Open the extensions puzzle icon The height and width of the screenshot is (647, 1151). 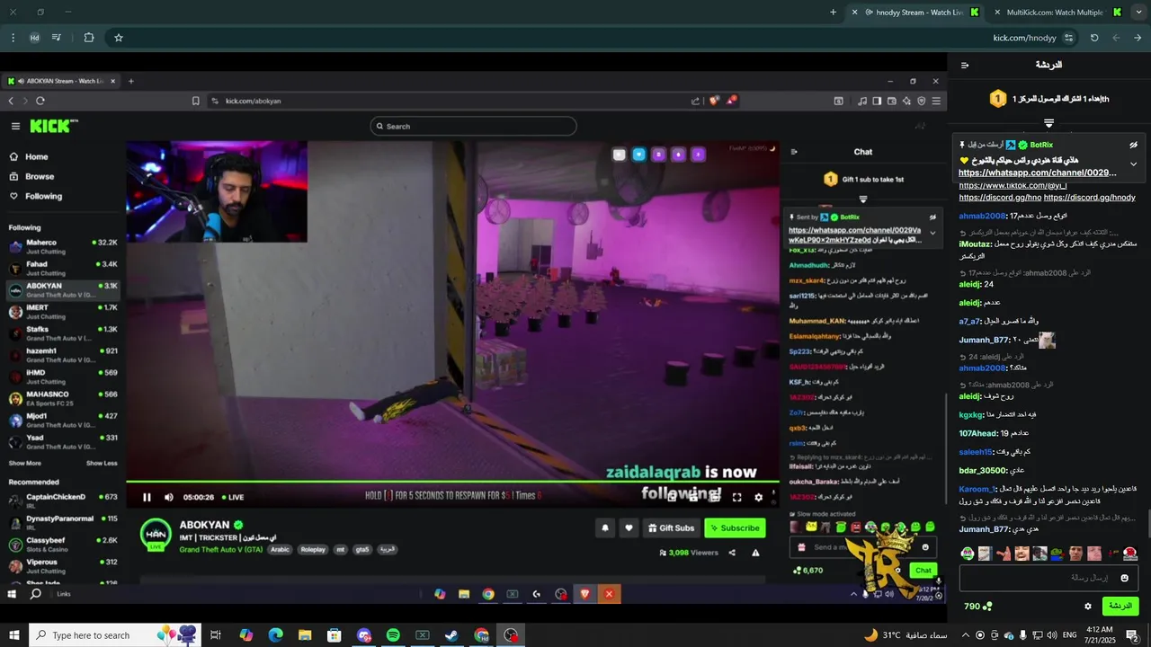click(89, 38)
